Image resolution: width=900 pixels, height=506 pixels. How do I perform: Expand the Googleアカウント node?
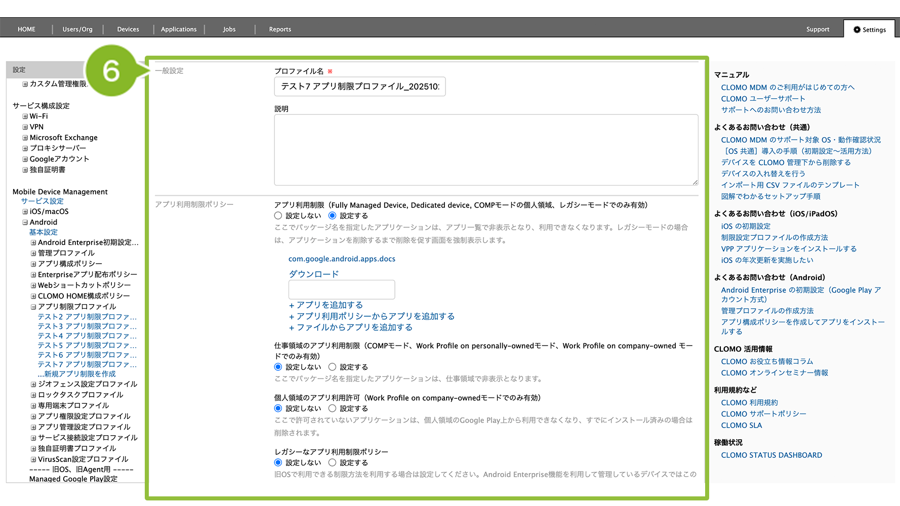tap(25, 159)
